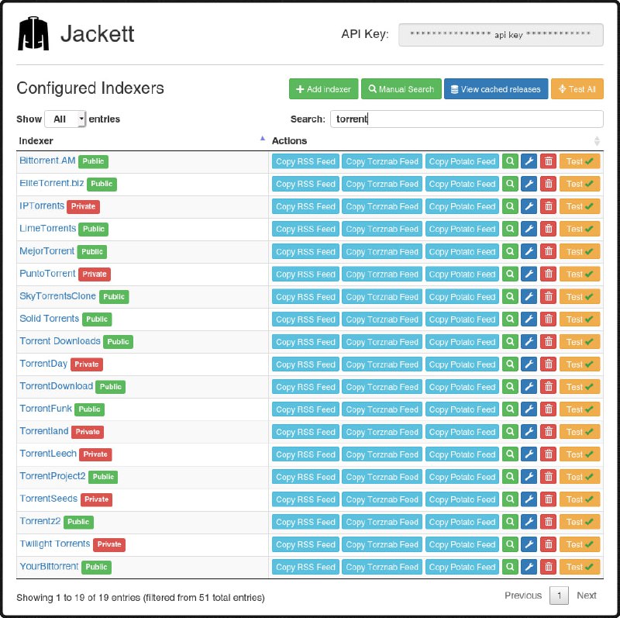Click Next in the pagination

pyautogui.click(x=587, y=596)
